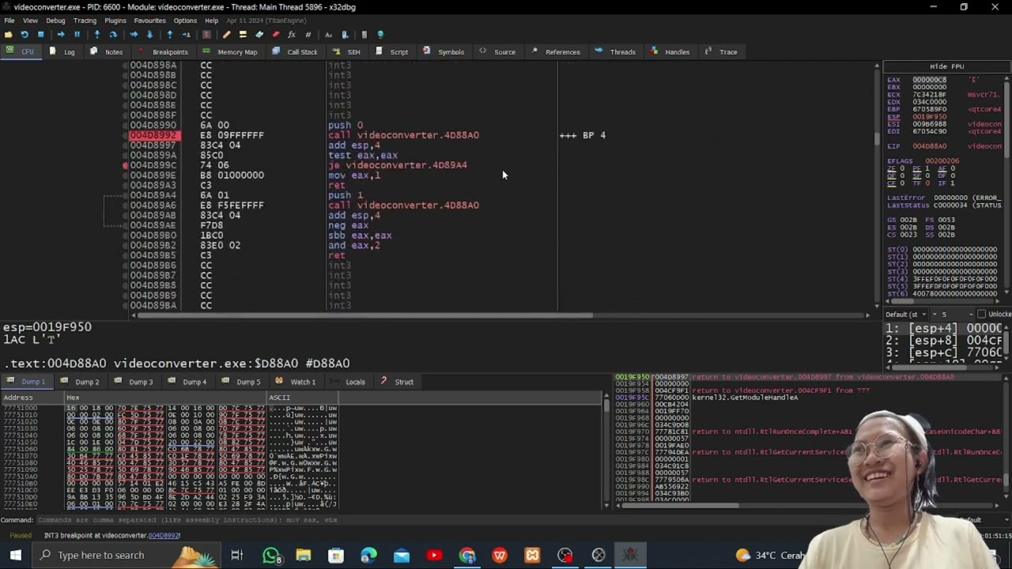Open File Explorer from the taskbar

(304, 555)
